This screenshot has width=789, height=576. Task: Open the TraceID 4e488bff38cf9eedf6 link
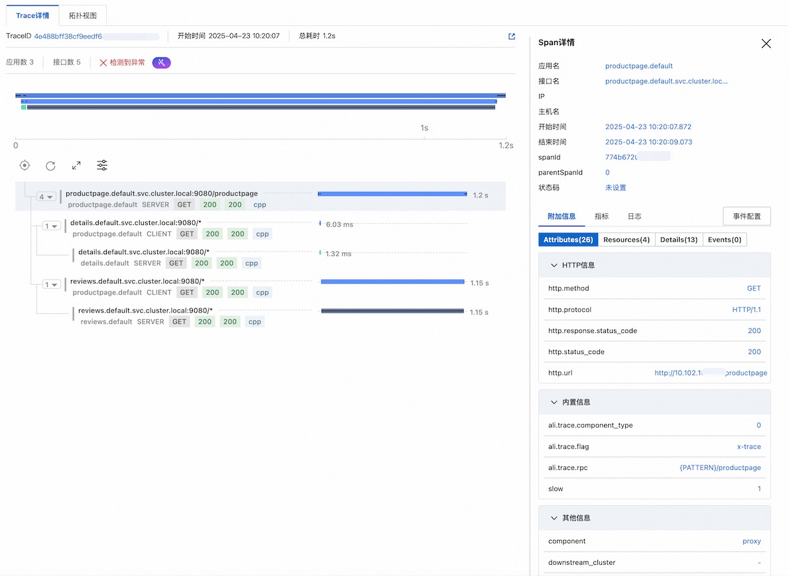pos(68,36)
